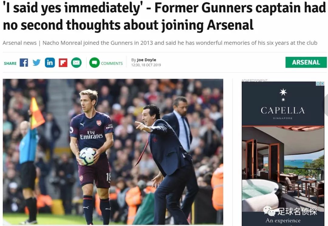Share article on Flipboard
Viewport: 328px width, 226px height.
click(63, 63)
